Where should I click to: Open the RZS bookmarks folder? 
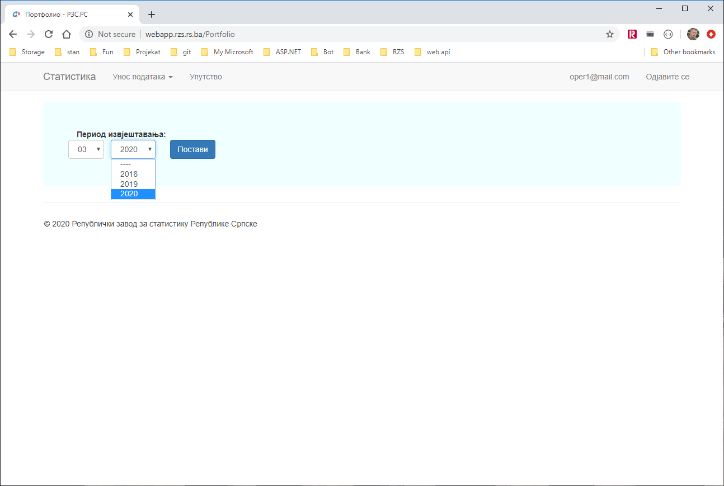392,52
